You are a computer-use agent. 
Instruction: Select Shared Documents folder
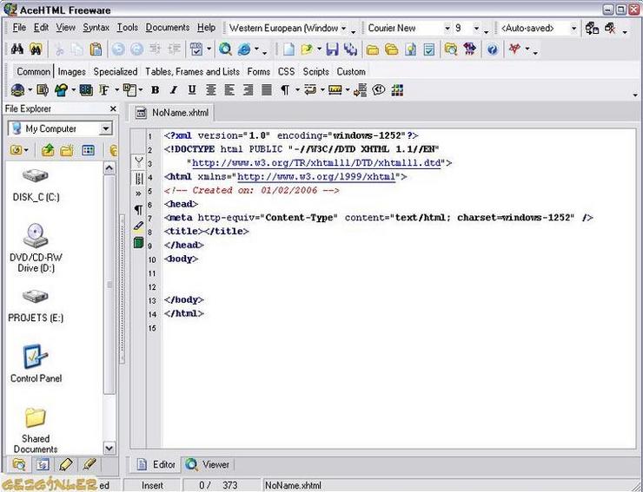(36, 430)
